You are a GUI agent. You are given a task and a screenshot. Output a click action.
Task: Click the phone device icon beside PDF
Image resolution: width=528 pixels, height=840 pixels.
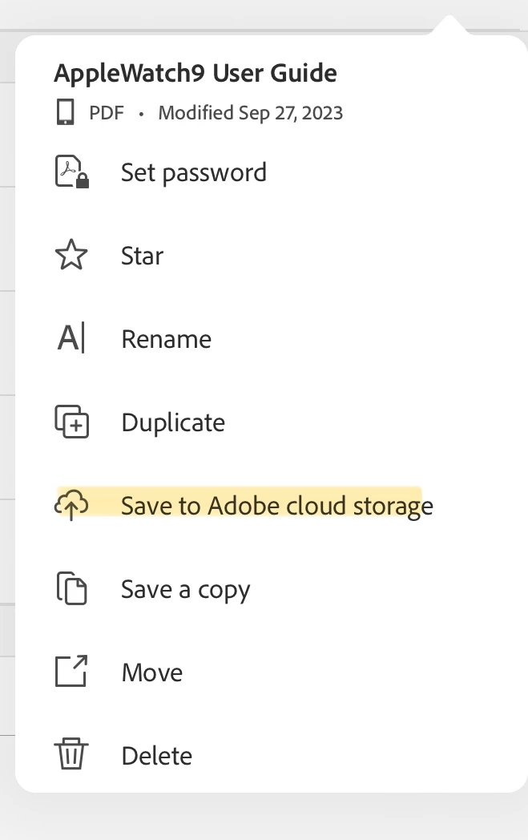click(x=66, y=113)
